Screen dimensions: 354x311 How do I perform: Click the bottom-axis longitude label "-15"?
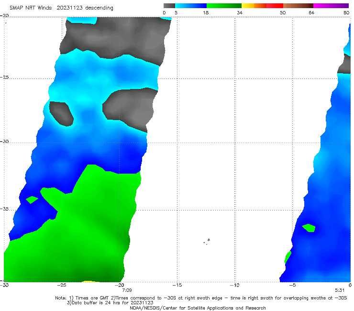point(177,285)
